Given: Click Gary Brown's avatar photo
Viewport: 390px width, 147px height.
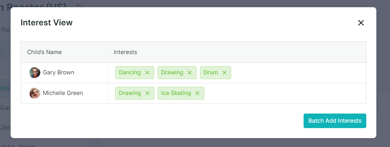Looking at the screenshot, I should [35, 73].
